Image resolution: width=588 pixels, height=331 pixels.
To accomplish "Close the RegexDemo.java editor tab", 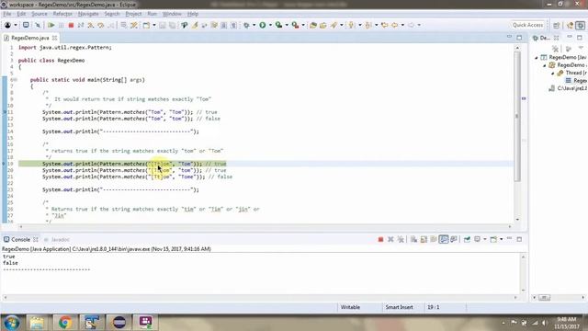I will 55,38.
